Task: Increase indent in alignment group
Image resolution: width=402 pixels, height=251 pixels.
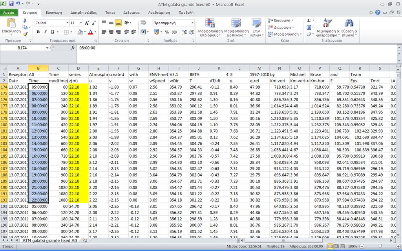Action: click(x=133, y=32)
